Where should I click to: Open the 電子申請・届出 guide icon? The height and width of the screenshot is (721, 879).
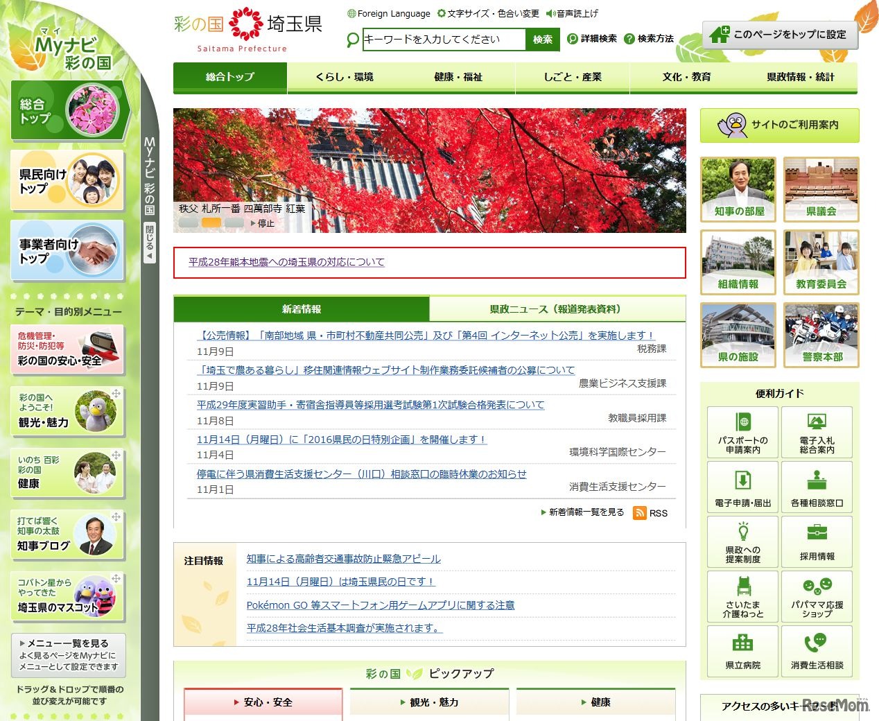coord(743,487)
